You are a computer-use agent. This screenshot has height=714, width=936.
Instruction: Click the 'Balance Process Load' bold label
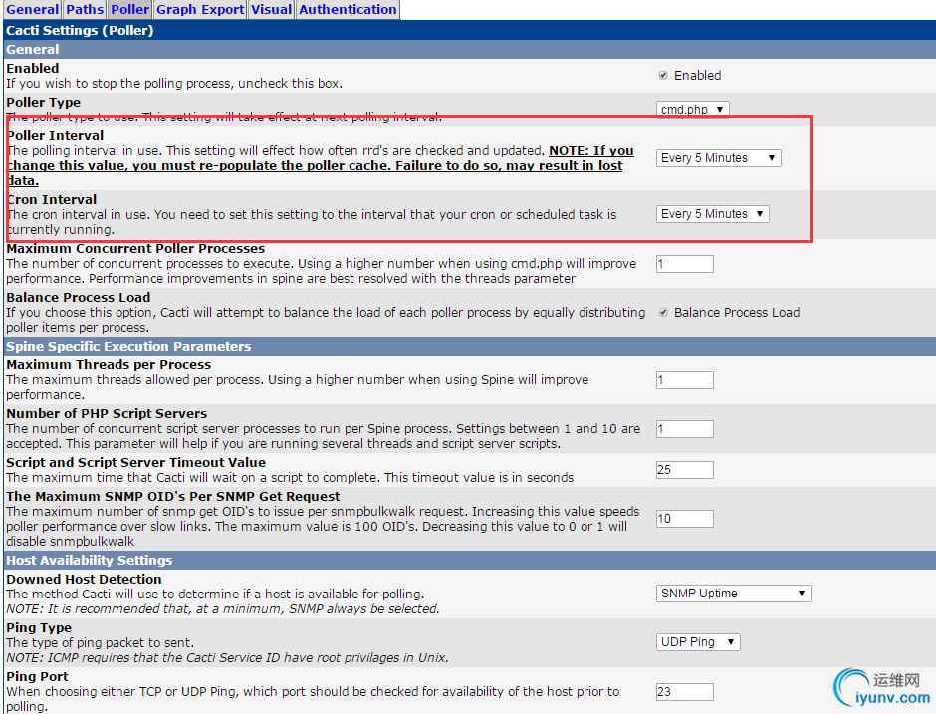click(79, 298)
